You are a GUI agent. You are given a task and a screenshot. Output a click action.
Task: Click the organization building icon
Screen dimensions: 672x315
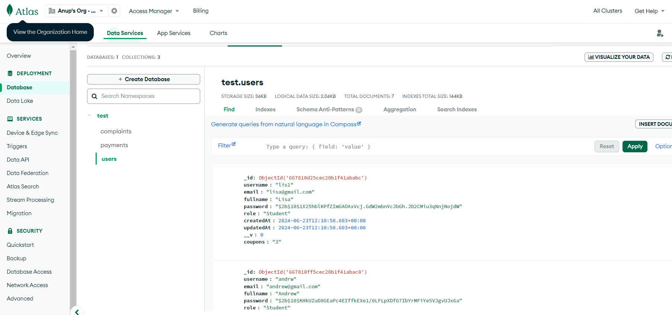pyautogui.click(x=52, y=11)
